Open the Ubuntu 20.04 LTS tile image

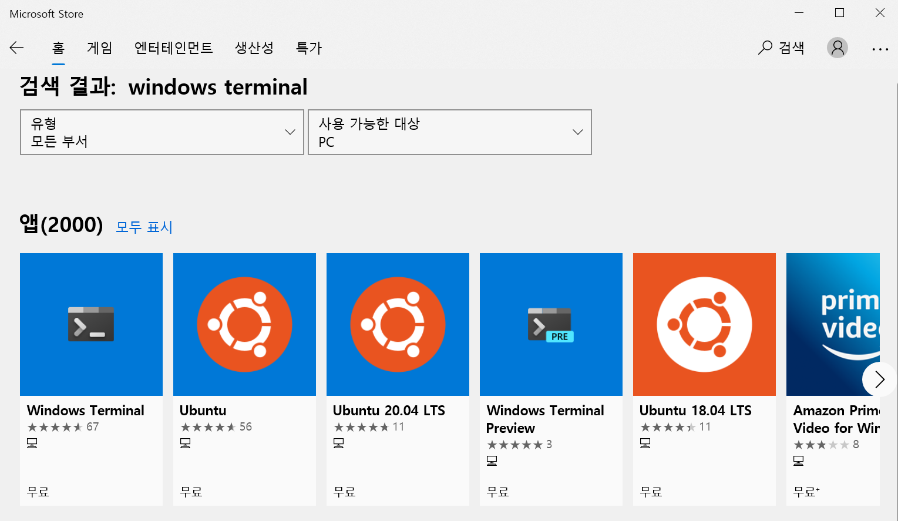[x=398, y=324]
